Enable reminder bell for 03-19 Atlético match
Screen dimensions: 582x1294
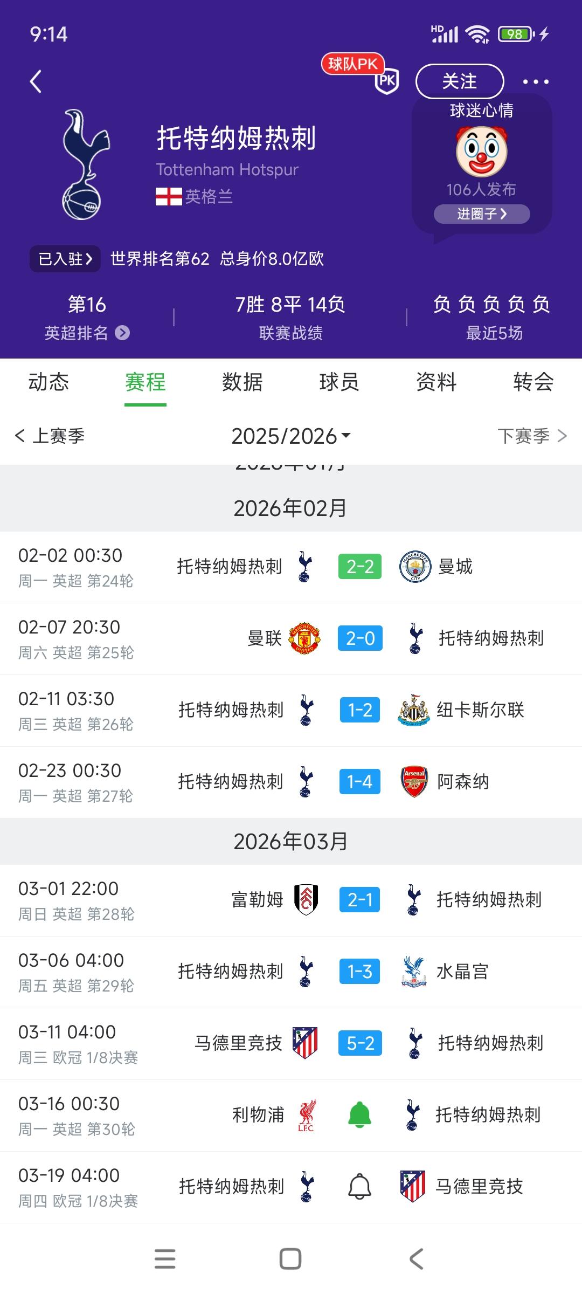point(359,1186)
